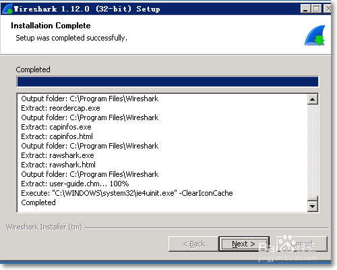Select the final 'Completed' log line
337x270 pixels.
point(38,202)
